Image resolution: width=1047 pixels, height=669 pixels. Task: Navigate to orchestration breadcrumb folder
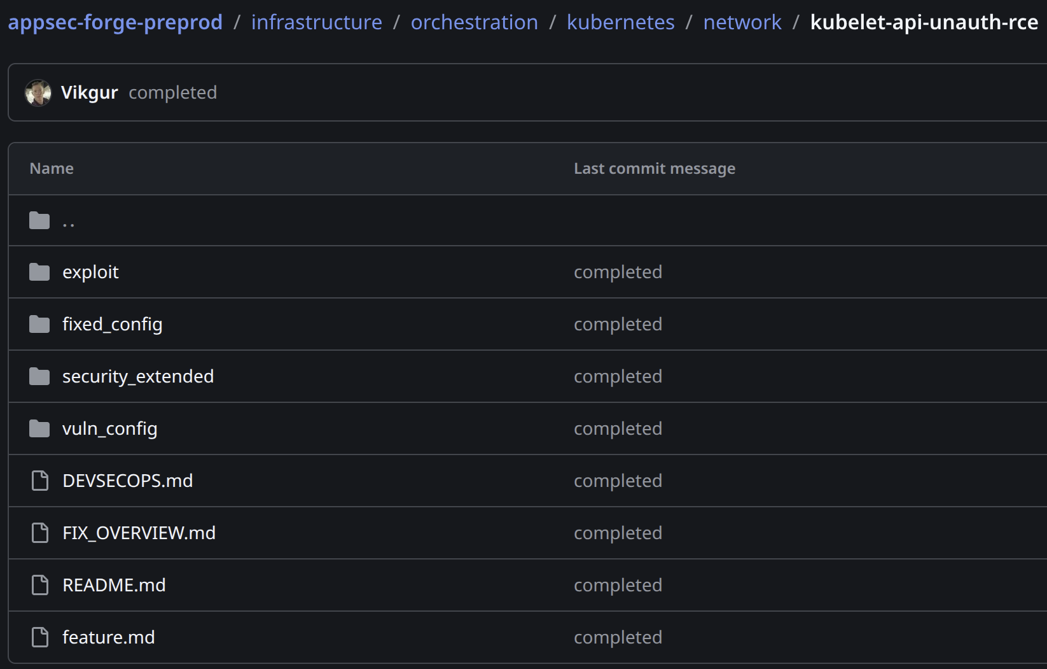(475, 22)
